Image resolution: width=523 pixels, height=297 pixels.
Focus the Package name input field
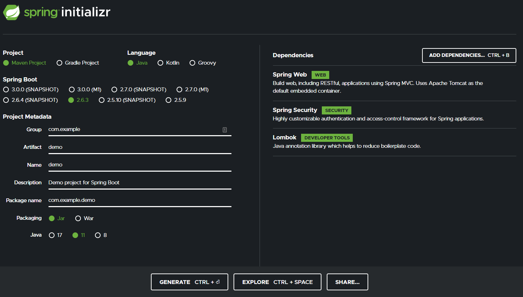pyautogui.click(x=140, y=200)
